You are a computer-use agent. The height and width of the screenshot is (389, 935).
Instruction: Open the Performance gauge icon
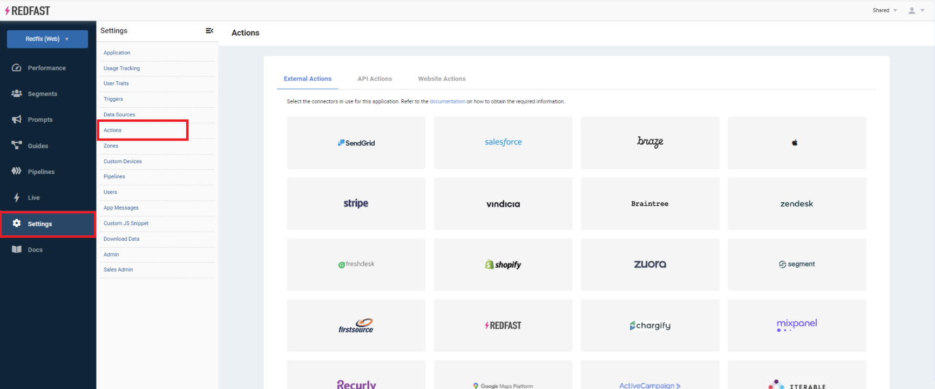click(x=17, y=68)
